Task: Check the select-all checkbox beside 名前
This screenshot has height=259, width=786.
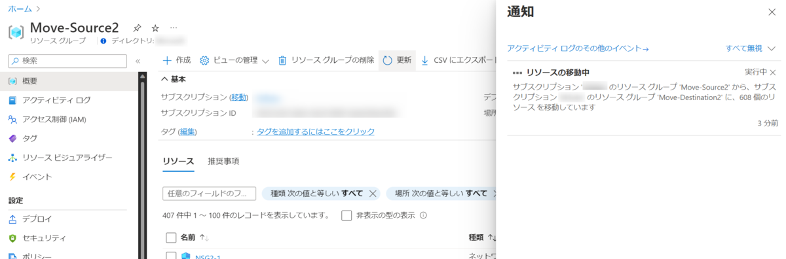Action: [171, 237]
